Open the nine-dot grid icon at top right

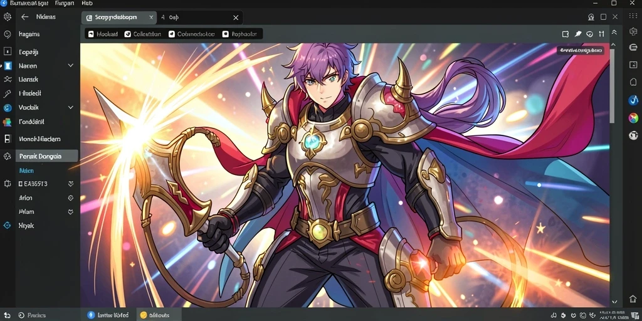coord(633,16)
